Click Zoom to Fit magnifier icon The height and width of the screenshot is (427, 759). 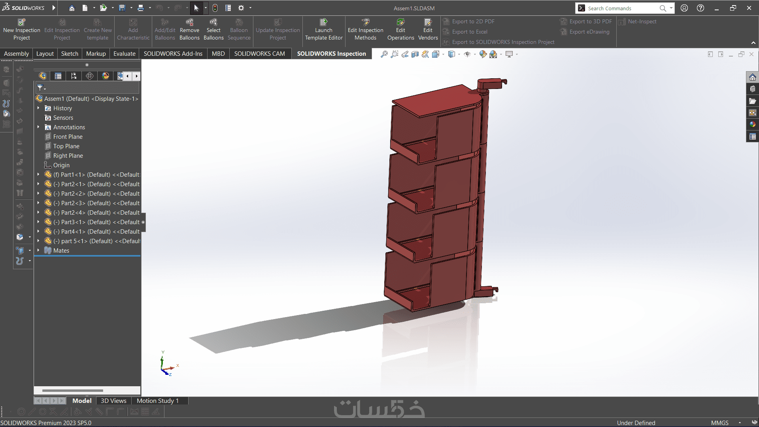(x=384, y=54)
